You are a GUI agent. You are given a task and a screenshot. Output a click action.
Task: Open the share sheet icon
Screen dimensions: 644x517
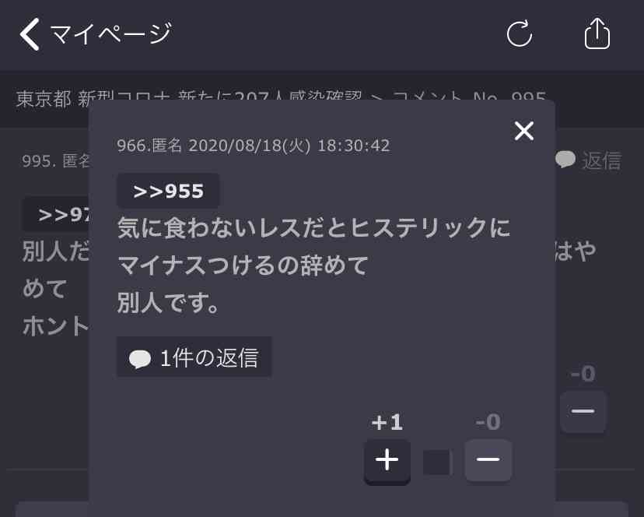click(597, 33)
